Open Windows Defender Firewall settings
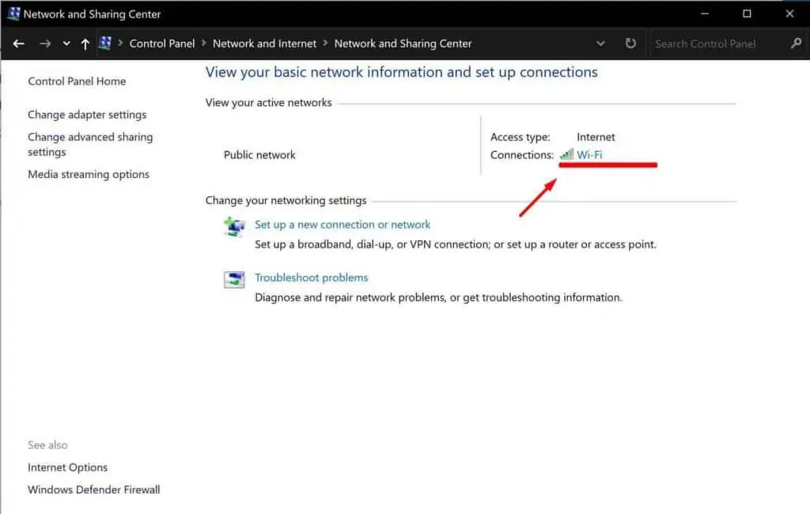Image resolution: width=810 pixels, height=514 pixels. pyautogui.click(x=93, y=489)
